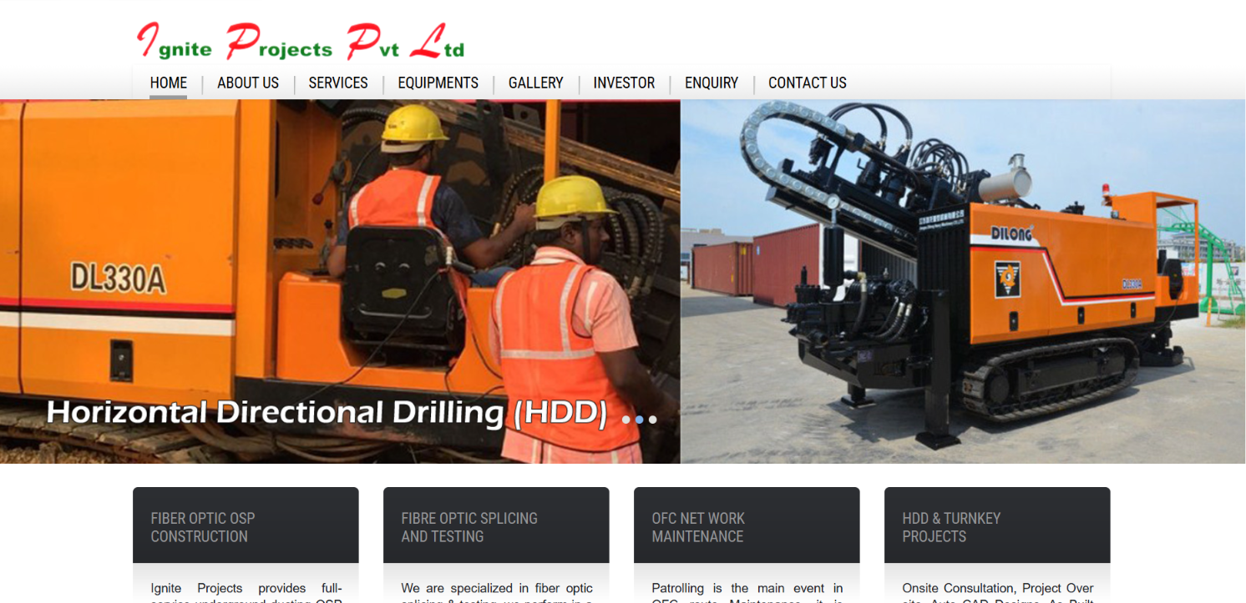Select the third slider pagination dot
Screen dimensions: 1246x603
pyautogui.click(x=653, y=420)
